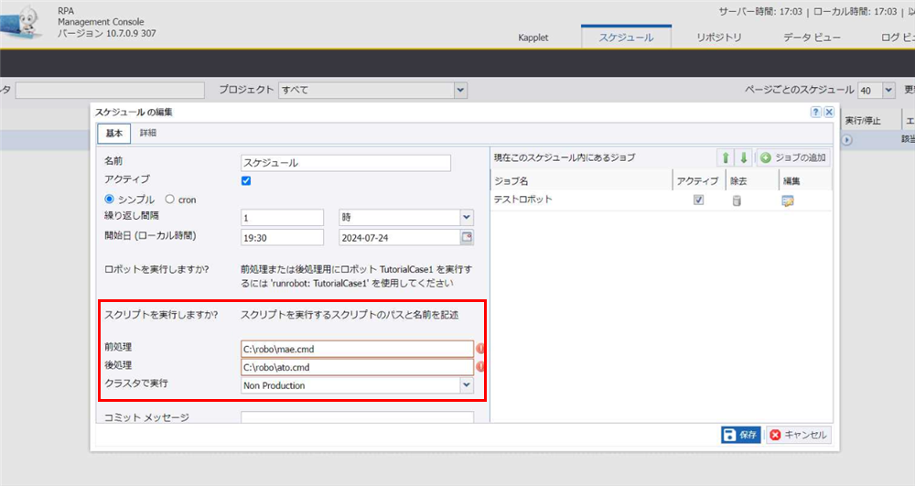
Task: Click the 前処理 script path field
Action: (357, 349)
